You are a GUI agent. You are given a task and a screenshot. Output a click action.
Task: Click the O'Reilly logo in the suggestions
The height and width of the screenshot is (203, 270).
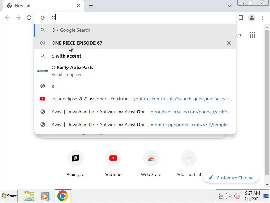coord(43,71)
